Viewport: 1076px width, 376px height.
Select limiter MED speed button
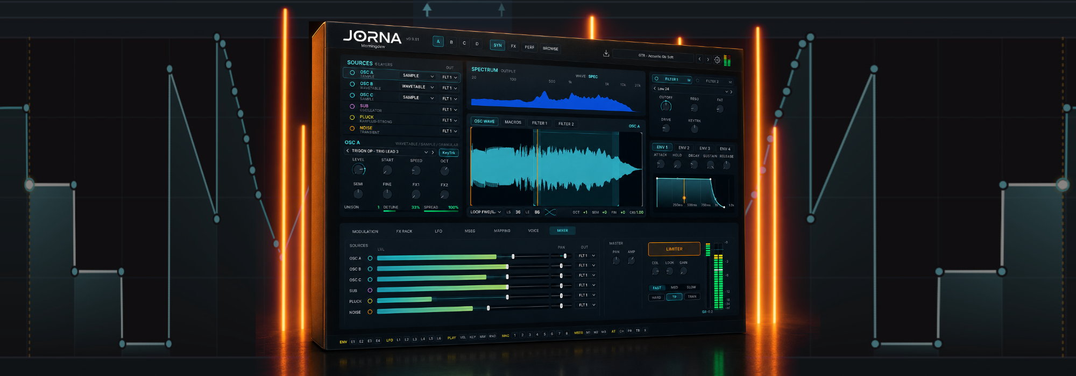coord(674,287)
